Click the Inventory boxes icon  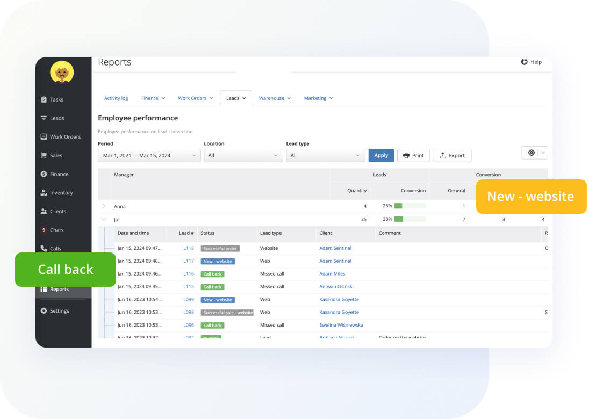[44, 193]
